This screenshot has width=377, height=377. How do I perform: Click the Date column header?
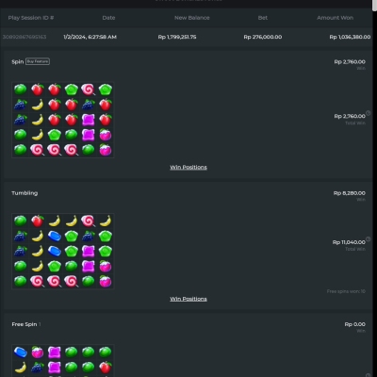(108, 18)
